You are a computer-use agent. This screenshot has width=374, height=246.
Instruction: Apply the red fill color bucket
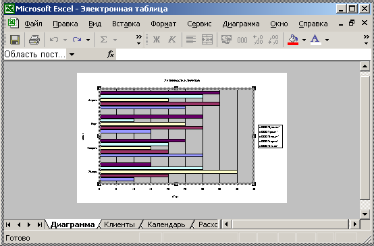coord(293,40)
